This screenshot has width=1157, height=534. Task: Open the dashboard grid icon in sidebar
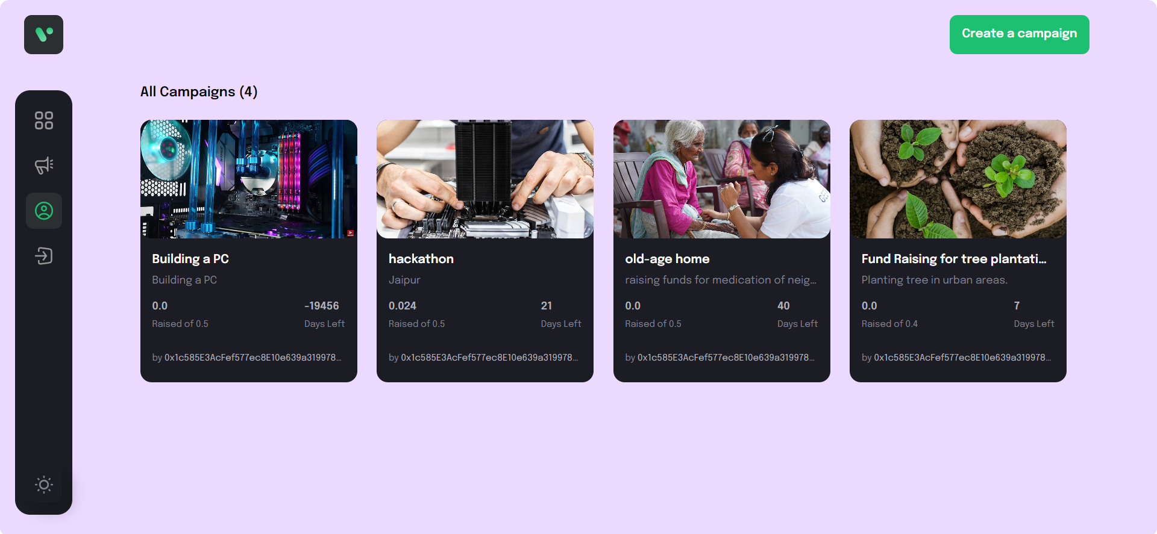click(x=43, y=120)
